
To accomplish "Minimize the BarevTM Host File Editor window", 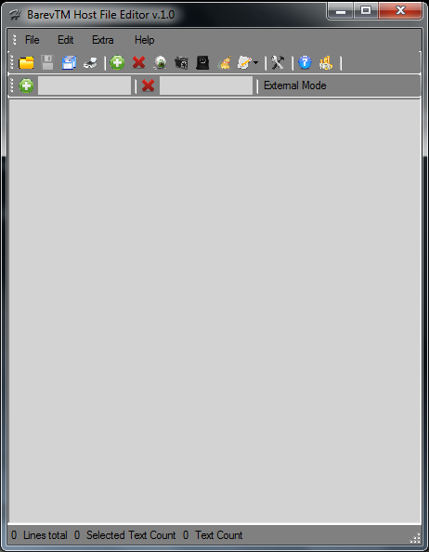I will pos(341,11).
